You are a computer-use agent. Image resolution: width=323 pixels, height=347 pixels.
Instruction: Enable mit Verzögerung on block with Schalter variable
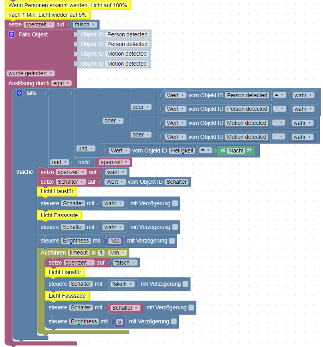click(192, 308)
